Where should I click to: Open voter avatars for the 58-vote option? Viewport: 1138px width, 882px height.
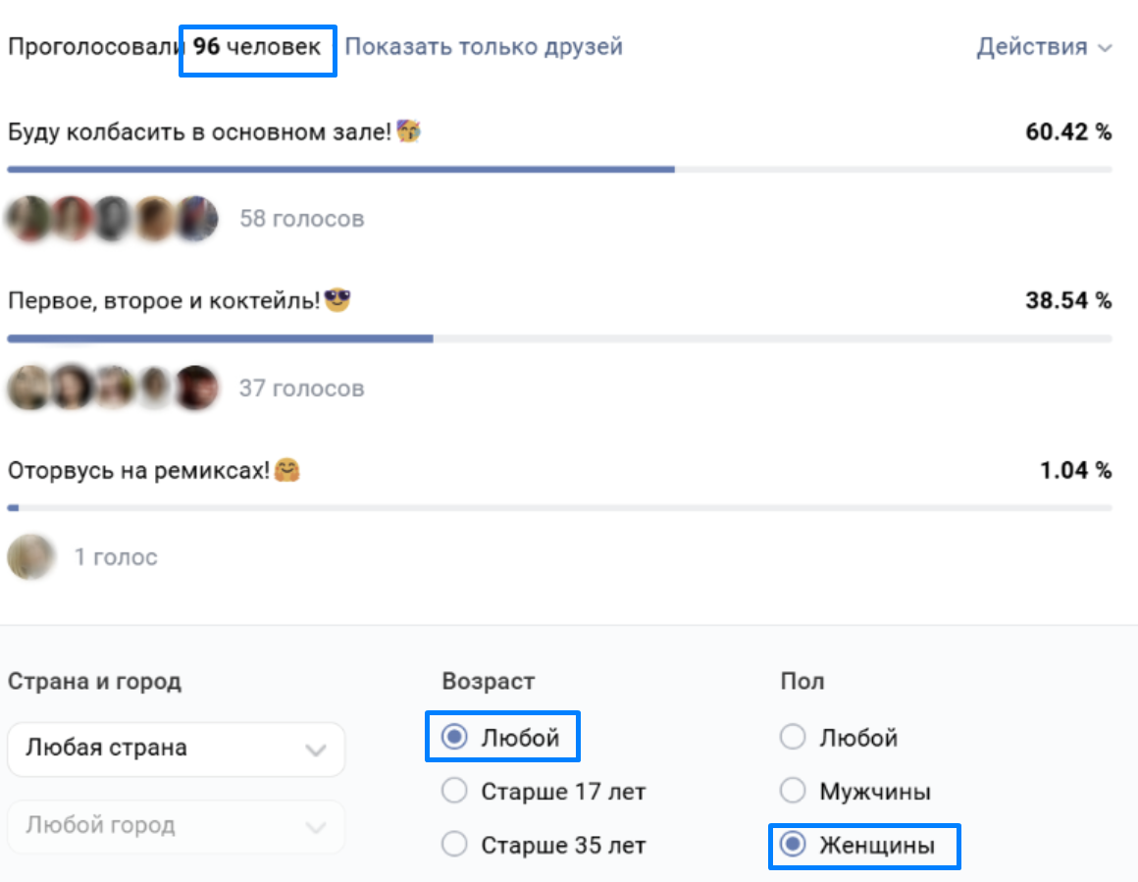coord(112,219)
